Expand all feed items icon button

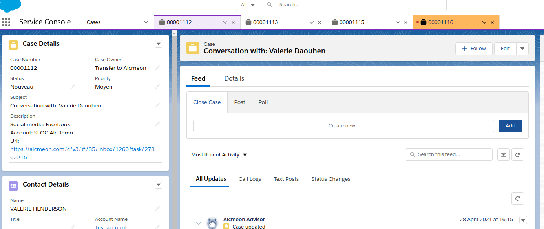[x=504, y=154]
